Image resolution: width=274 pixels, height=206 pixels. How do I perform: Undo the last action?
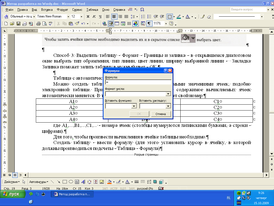pos(83,24)
